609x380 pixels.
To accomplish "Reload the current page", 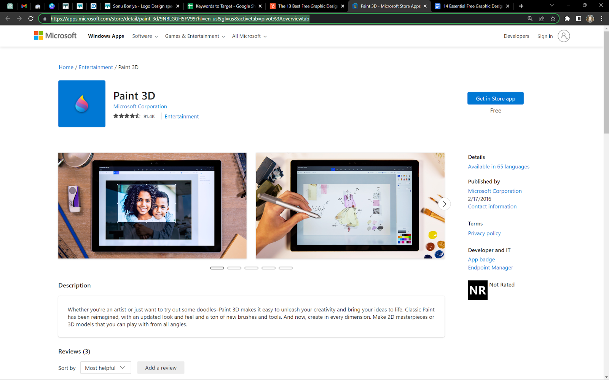I will pyautogui.click(x=31, y=19).
